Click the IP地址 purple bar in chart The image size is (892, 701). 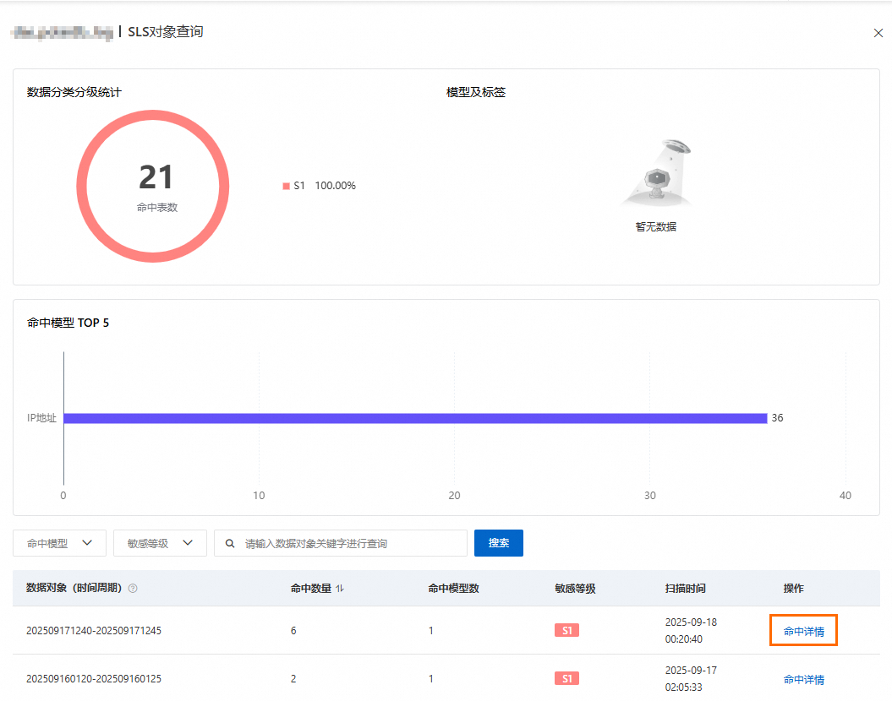415,418
